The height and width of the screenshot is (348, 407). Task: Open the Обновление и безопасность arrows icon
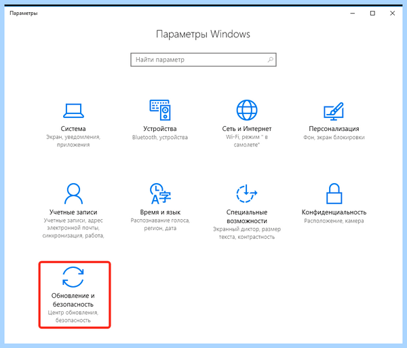click(73, 277)
